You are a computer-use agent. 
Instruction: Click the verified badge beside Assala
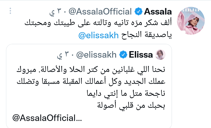tap(138, 11)
